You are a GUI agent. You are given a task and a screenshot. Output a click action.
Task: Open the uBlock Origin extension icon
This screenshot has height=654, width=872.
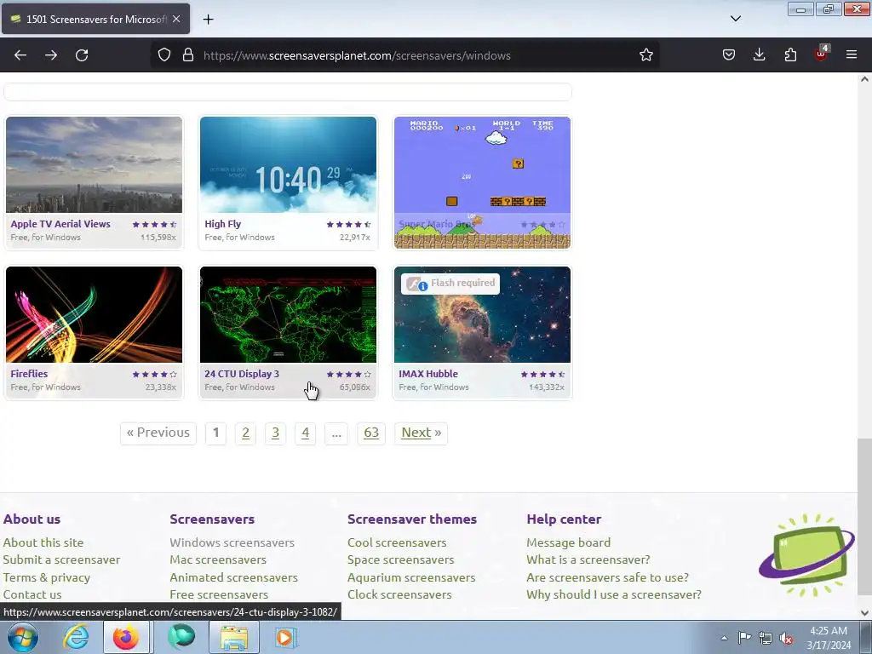pyautogui.click(x=822, y=54)
